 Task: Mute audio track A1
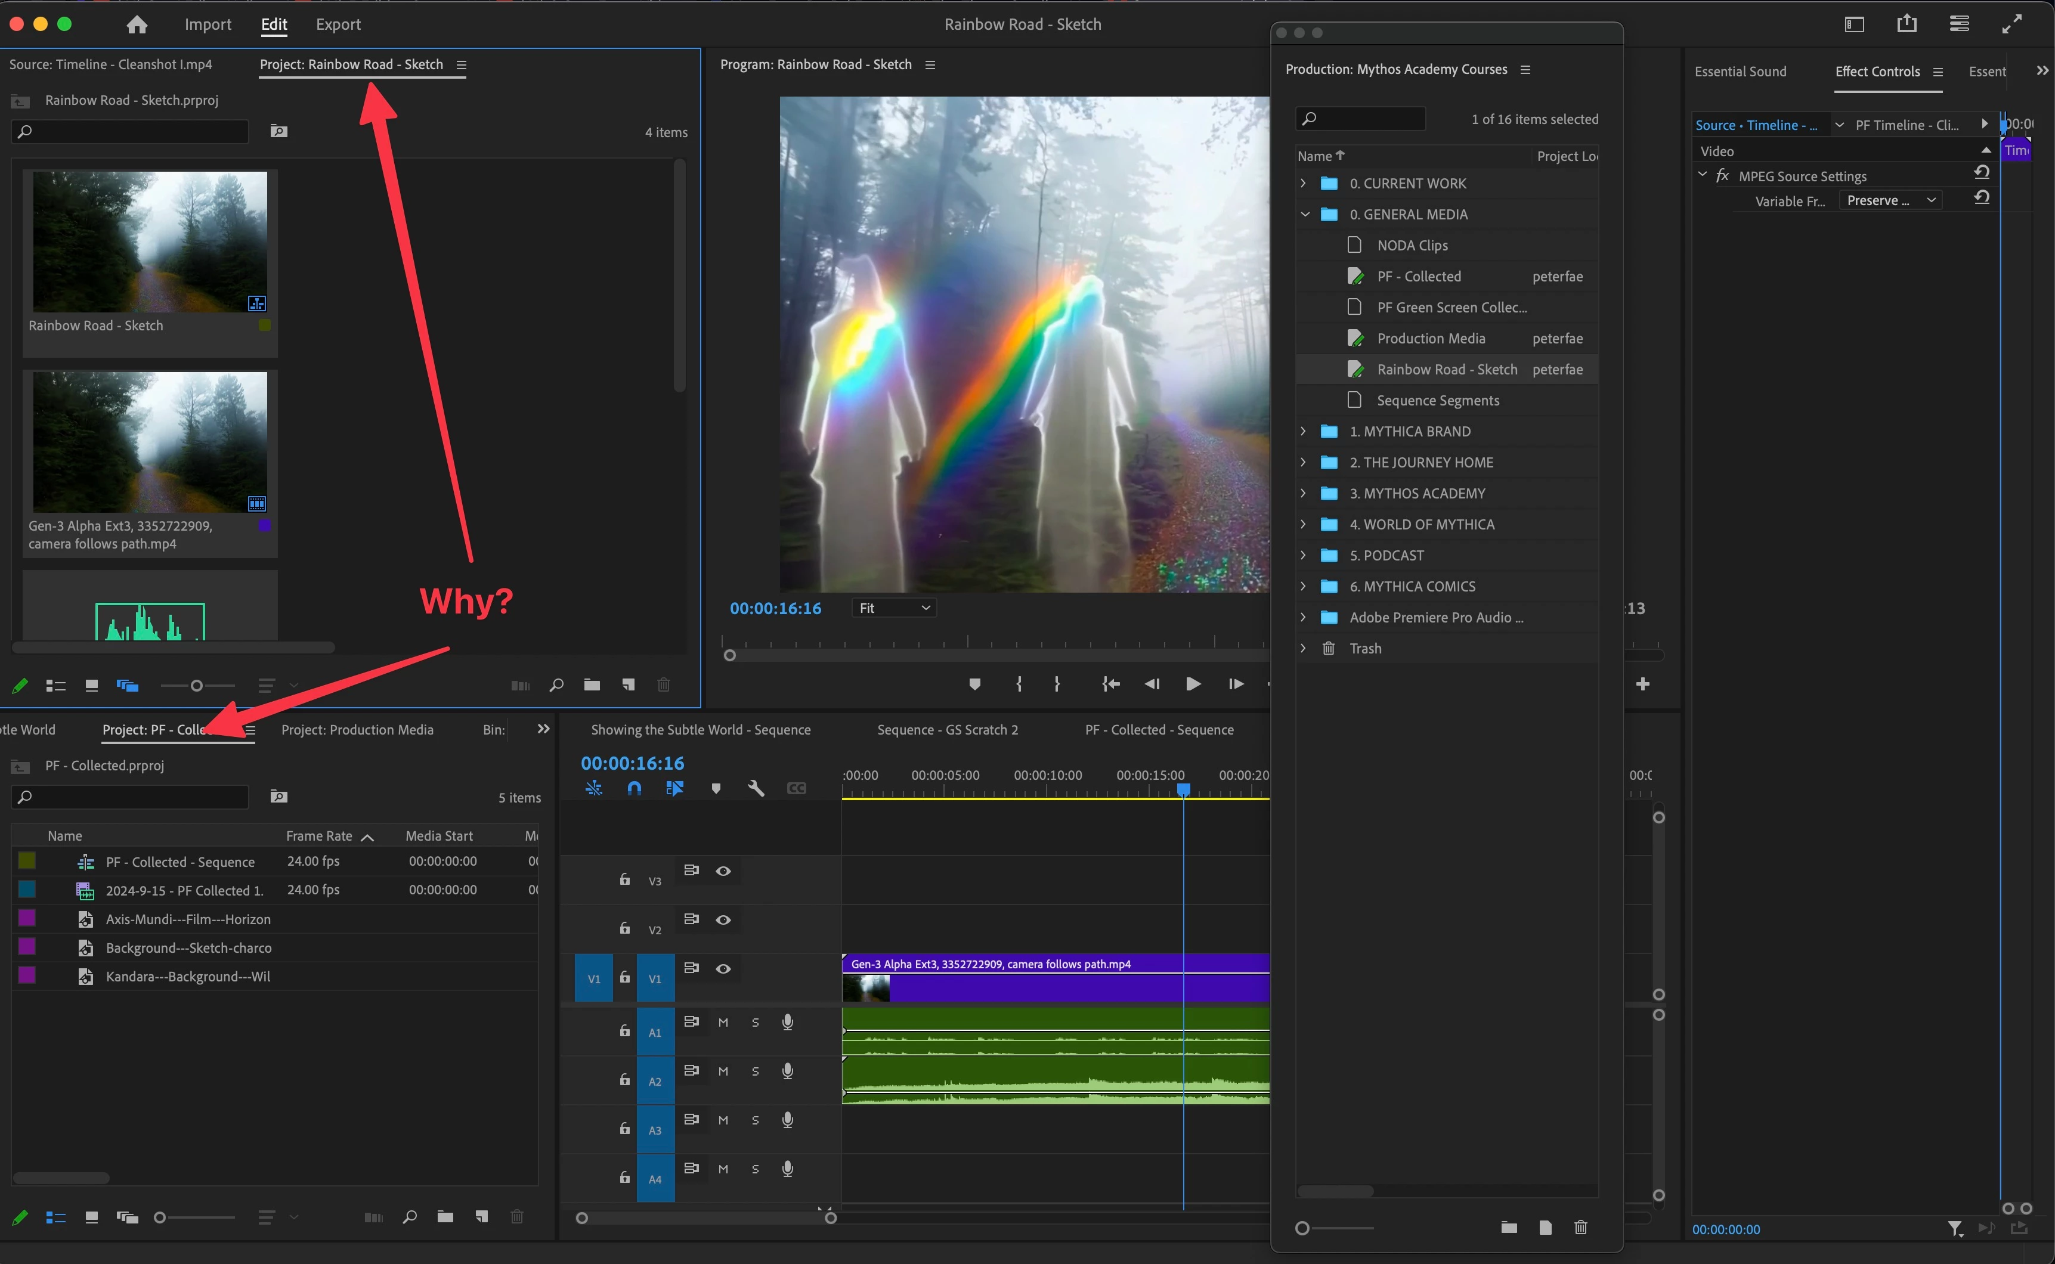tap(723, 1023)
